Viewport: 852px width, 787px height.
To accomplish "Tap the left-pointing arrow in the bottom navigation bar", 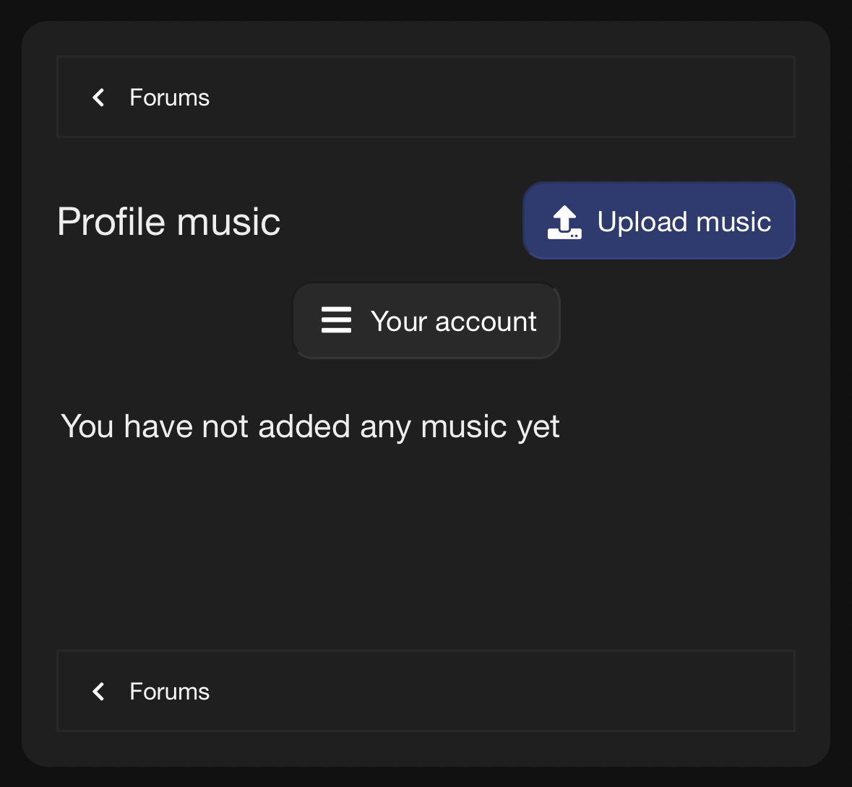I will (98, 691).
